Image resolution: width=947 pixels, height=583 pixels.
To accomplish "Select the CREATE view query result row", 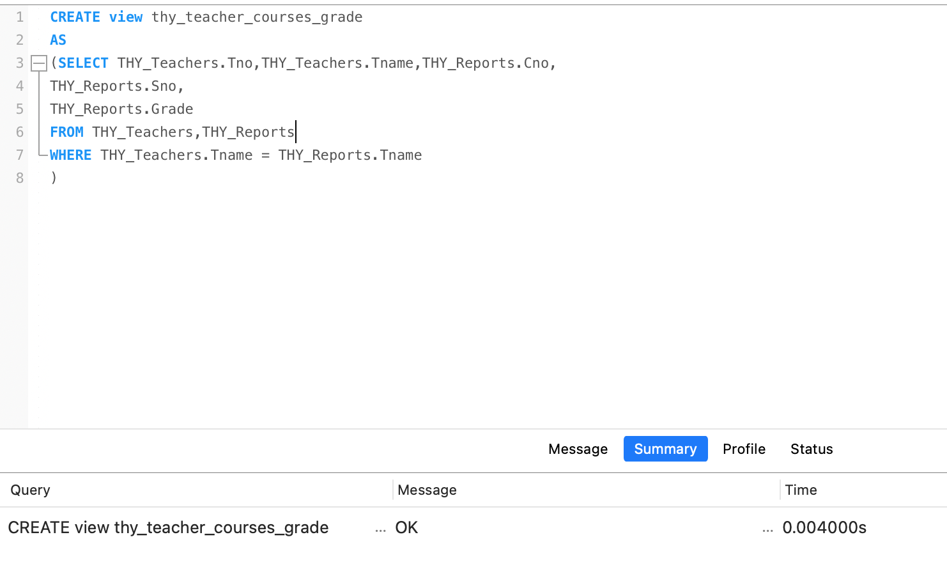I will (x=168, y=527).
